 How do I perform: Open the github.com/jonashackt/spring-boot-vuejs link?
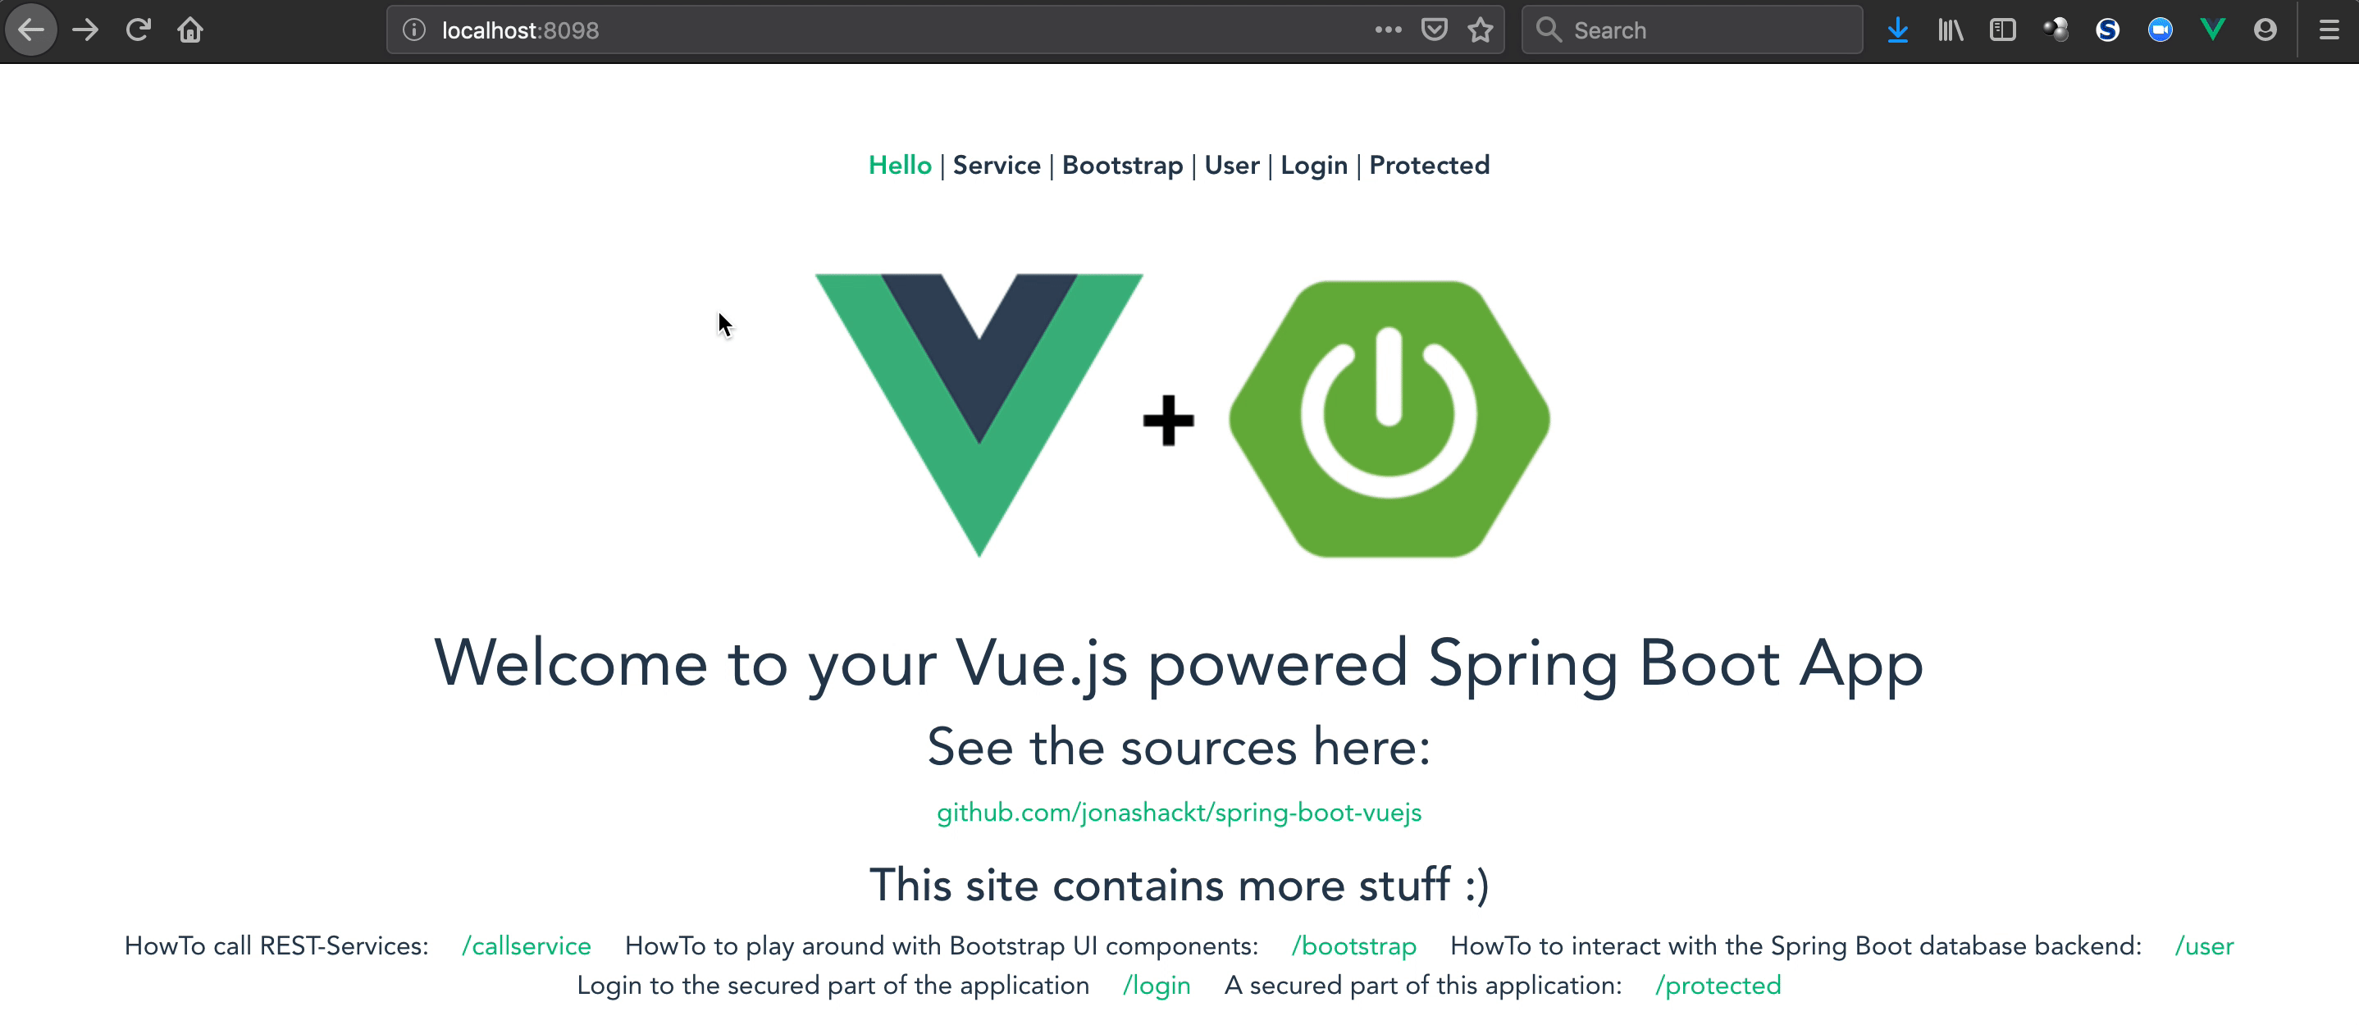tap(1178, 812)
